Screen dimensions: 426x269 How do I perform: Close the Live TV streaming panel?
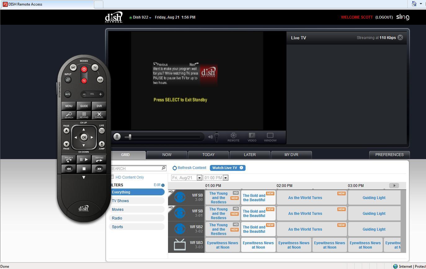[400, 37]
